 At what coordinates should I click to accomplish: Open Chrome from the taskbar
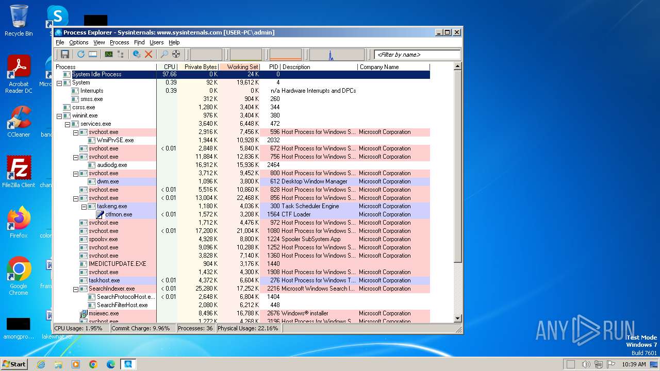point(93,364)
